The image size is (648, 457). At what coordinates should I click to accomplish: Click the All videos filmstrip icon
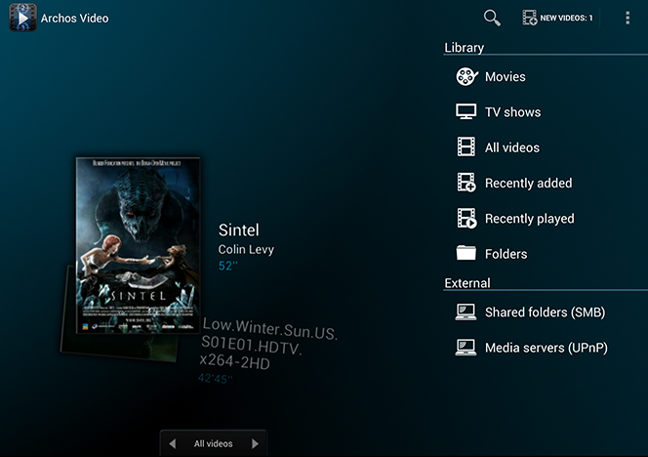pyautogui.click(x=466, y=146)
